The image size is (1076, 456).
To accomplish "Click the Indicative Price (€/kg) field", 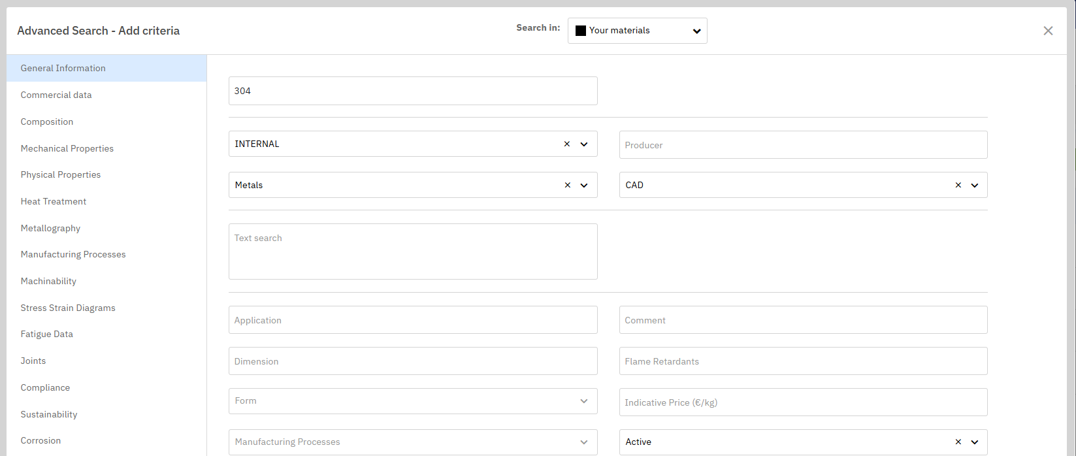I will coord(803,402).
